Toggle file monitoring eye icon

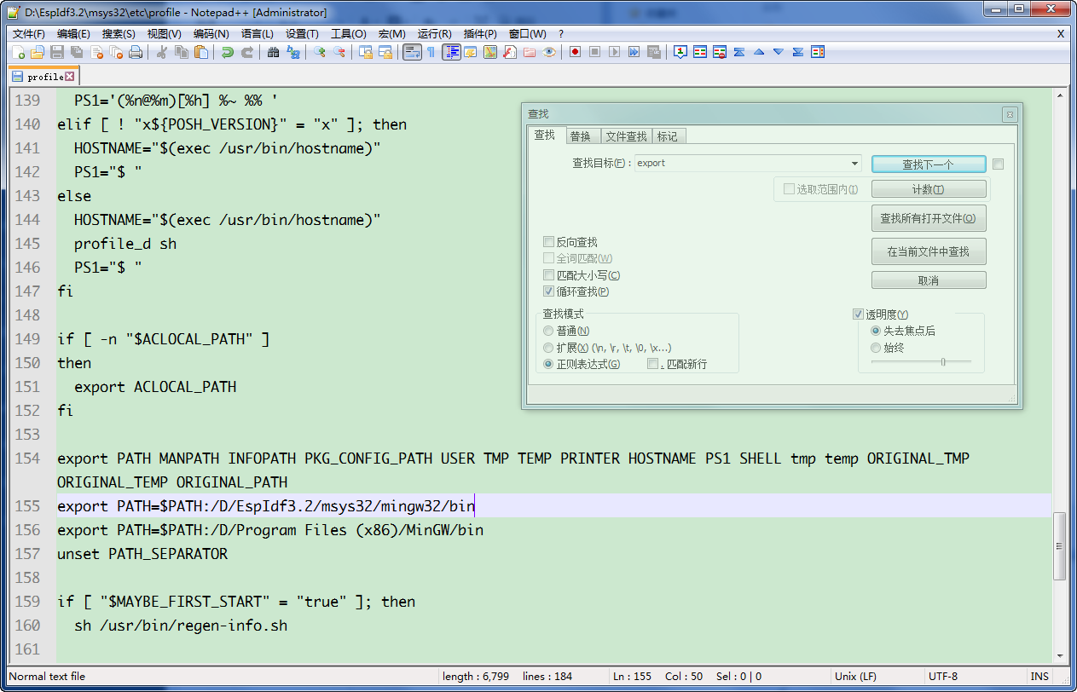pos(549,52)
